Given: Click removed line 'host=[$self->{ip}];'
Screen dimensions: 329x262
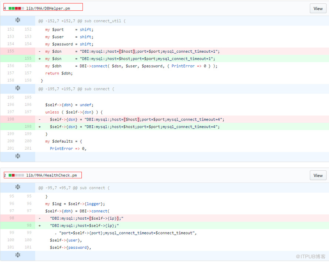Looking at the screenshot, I should (x=87, y=218).
